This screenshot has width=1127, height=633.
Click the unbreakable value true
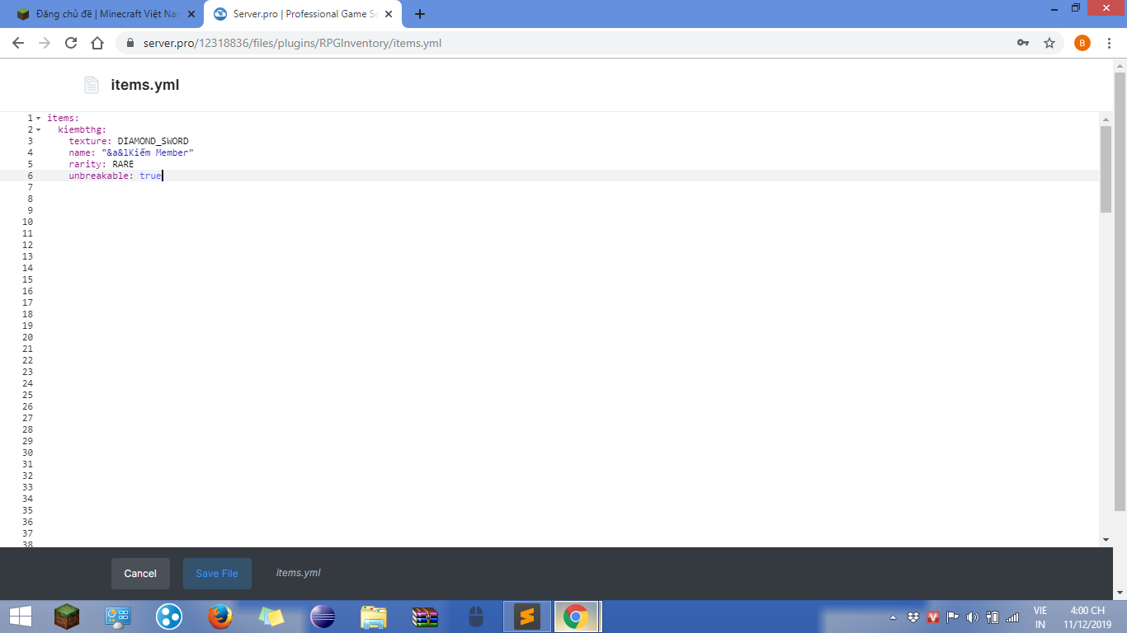pos(150,176)
